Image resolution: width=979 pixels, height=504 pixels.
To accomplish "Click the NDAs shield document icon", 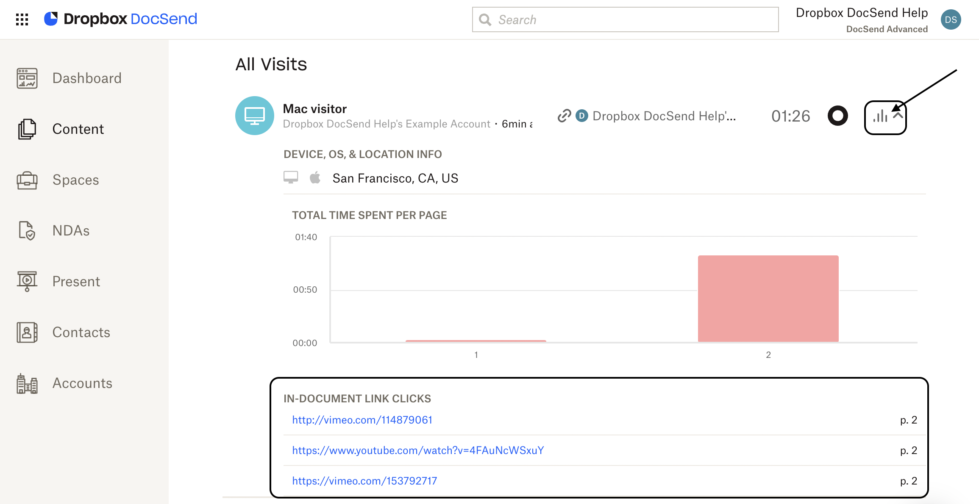I will (x=27, y=231).
